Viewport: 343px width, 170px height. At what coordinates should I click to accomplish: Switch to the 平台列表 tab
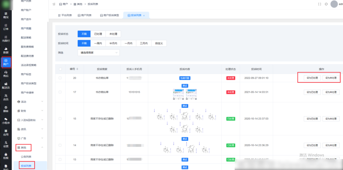click(x=65, y=15)
